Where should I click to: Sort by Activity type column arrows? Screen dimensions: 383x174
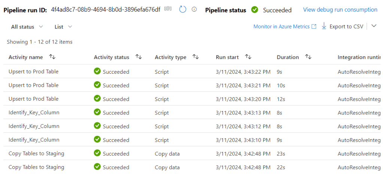point(195,57)
